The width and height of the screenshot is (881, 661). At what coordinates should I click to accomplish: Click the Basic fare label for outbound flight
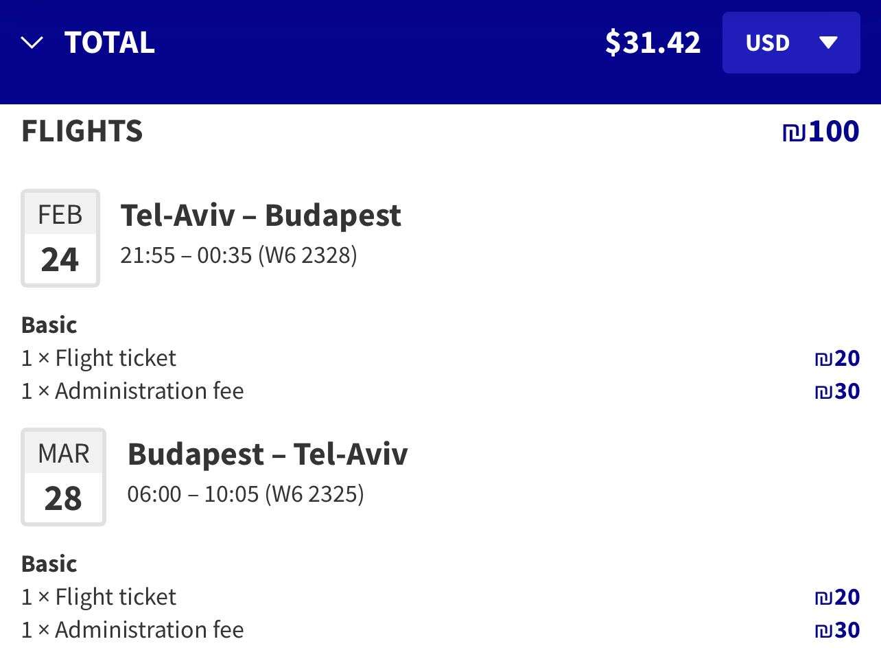point(49,325)
